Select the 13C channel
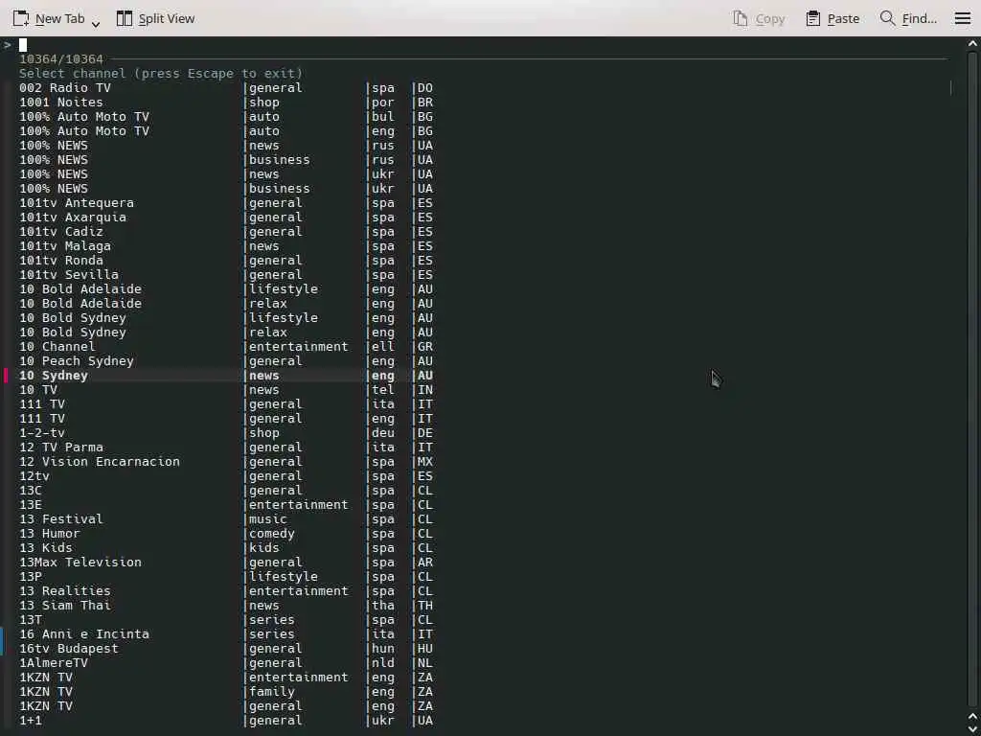 [226, 491]
